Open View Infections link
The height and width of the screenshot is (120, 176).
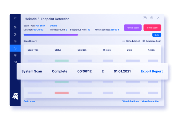coord(131,101)
